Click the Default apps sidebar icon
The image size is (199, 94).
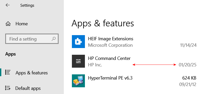[x=8, y=88]
